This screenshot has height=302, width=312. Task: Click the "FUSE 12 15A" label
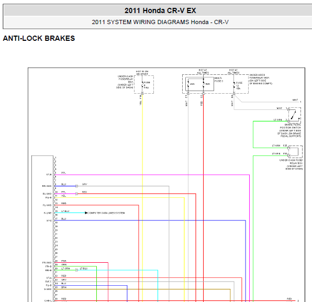point(239,85)
